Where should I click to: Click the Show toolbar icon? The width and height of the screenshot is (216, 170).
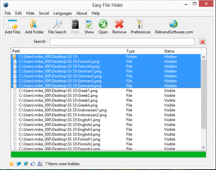(89, 24)
